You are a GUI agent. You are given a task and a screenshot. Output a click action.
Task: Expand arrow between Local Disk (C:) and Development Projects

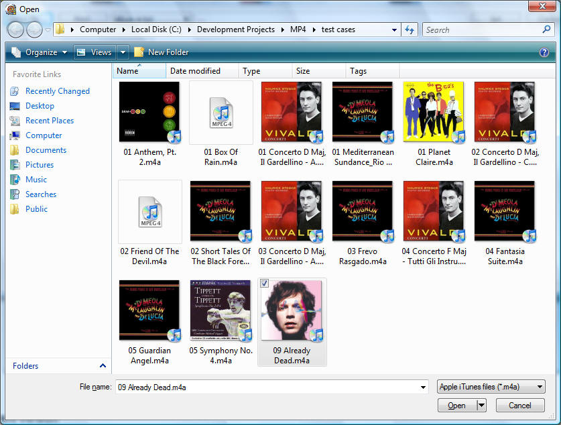tap(189, 29)
